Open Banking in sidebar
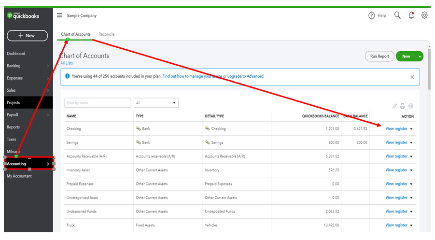The height and width of the screenshot is (240, 435). pos(14,66)
